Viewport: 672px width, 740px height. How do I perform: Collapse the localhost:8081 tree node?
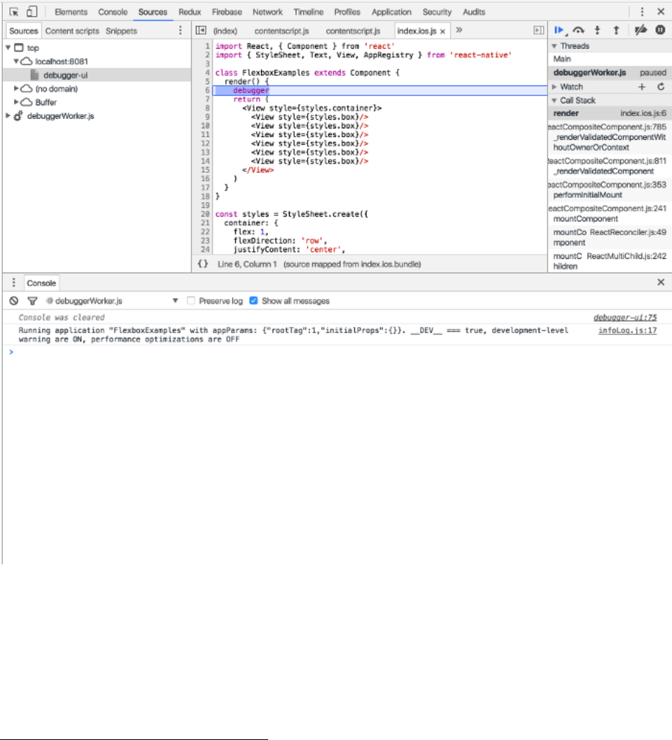16,62
